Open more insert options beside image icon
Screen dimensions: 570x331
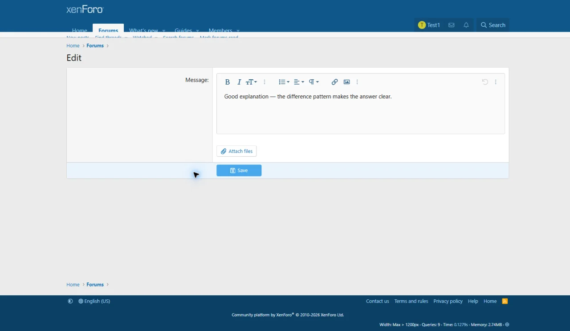(x=357, y=82)
